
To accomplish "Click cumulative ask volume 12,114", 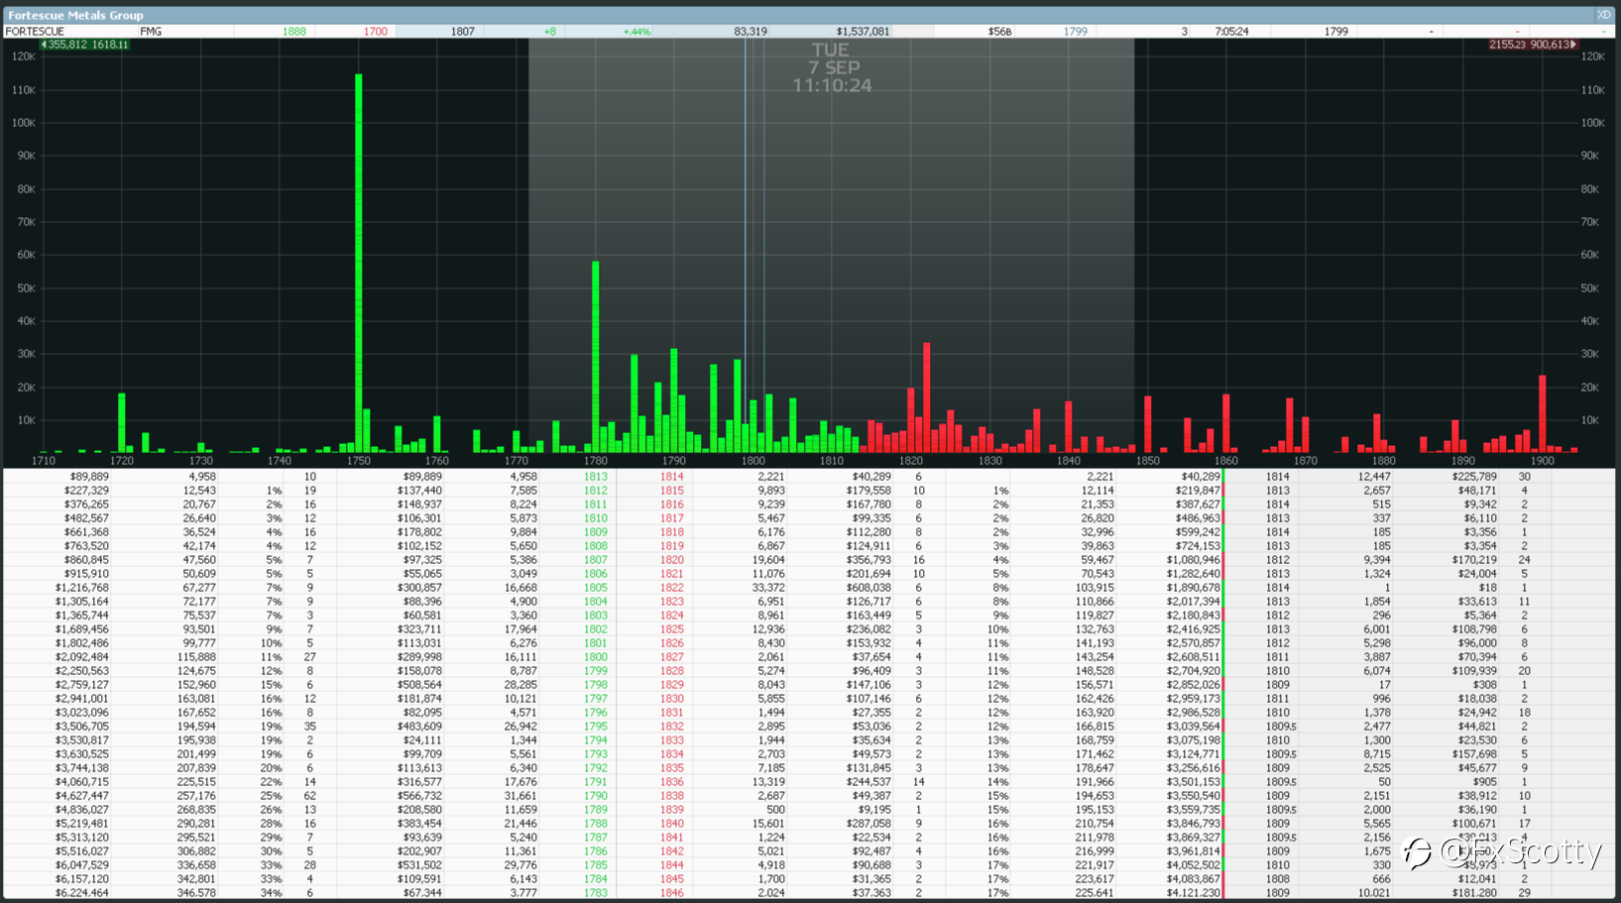I will 1097,491.
